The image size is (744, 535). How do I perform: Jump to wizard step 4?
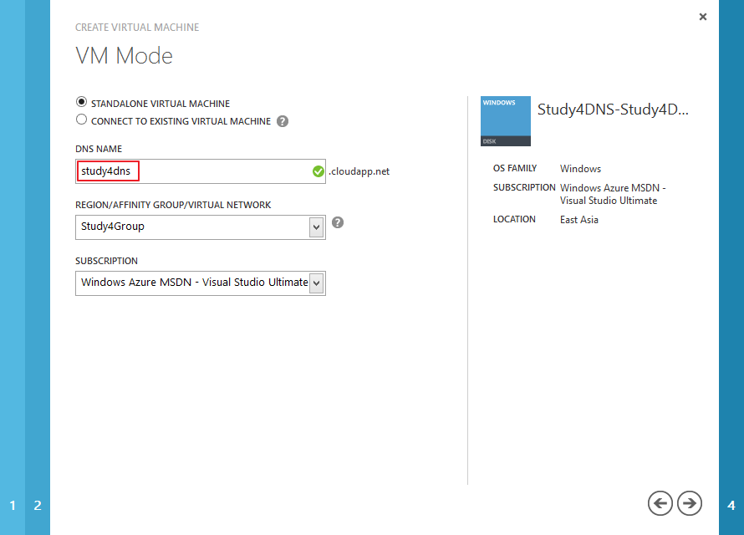tap(731, 505)
